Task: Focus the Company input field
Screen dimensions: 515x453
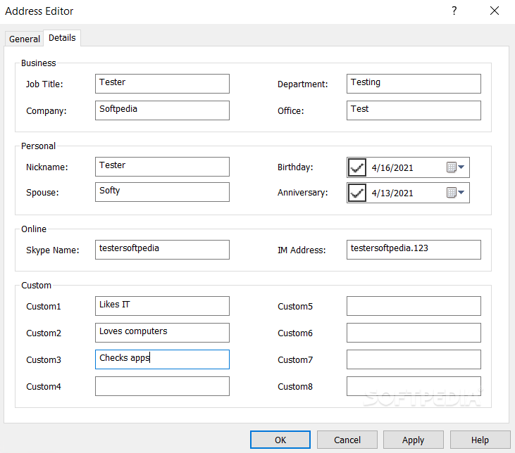Action: pyautogui.click(x=162, y=110)
